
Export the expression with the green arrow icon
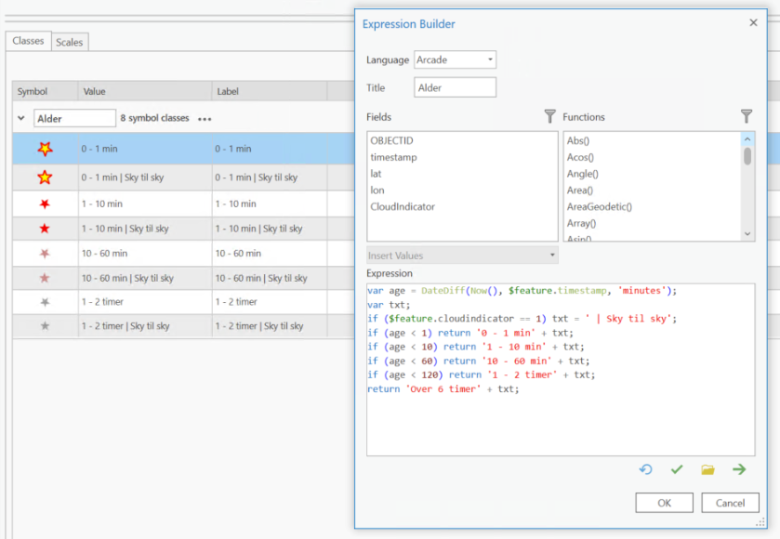pos(739,469)
